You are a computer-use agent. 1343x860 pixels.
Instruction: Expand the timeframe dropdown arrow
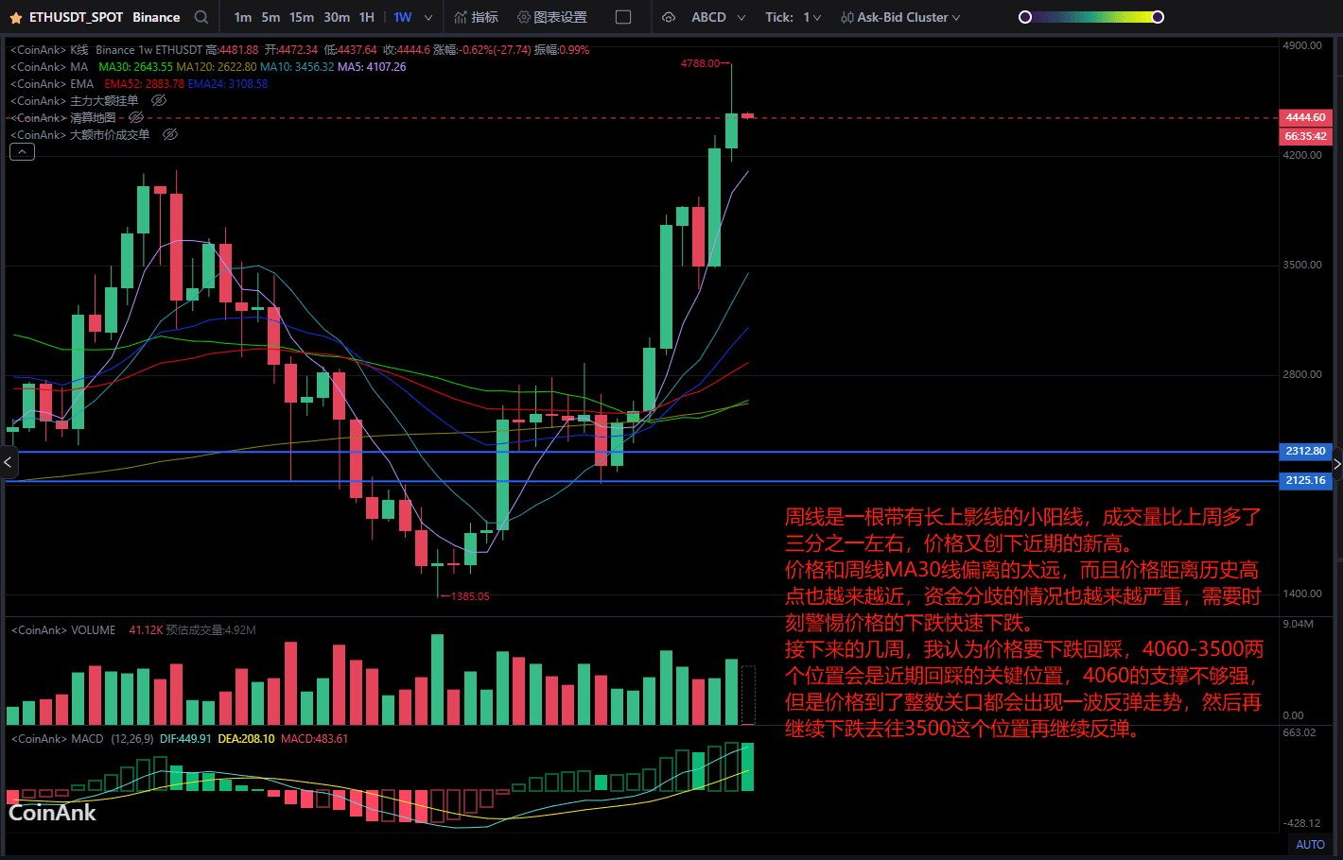coord(428,18)
